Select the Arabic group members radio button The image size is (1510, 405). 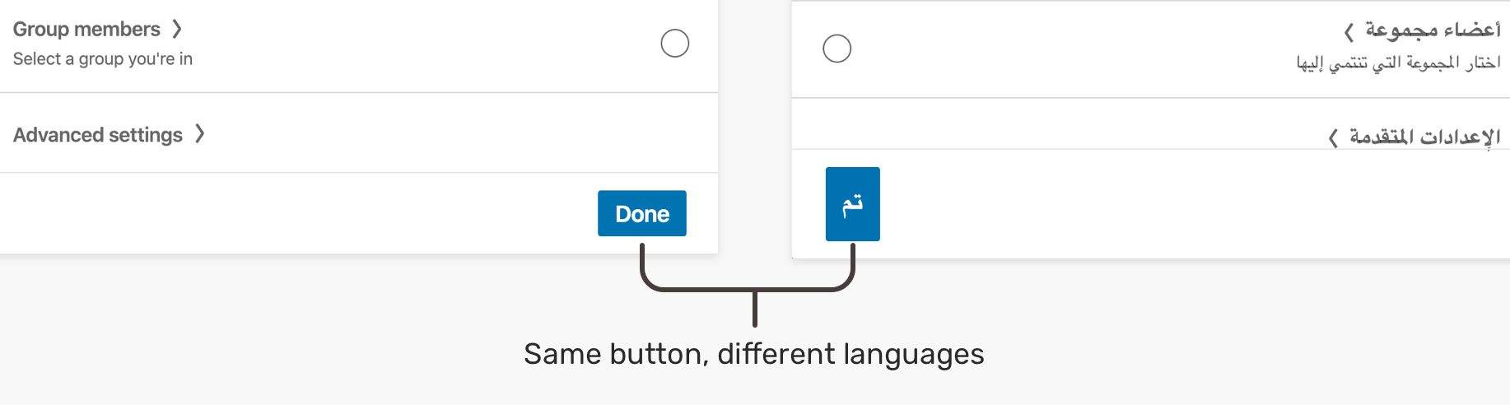[x=837, y=49]
